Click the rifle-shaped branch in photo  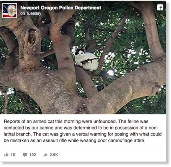tap(88, 61)
